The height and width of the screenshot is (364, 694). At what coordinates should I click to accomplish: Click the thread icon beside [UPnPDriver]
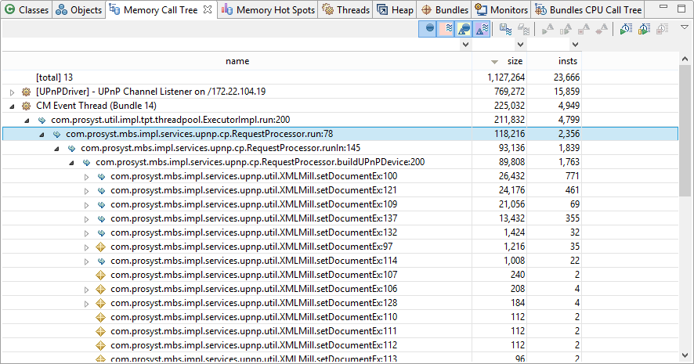tap(26, 92)
